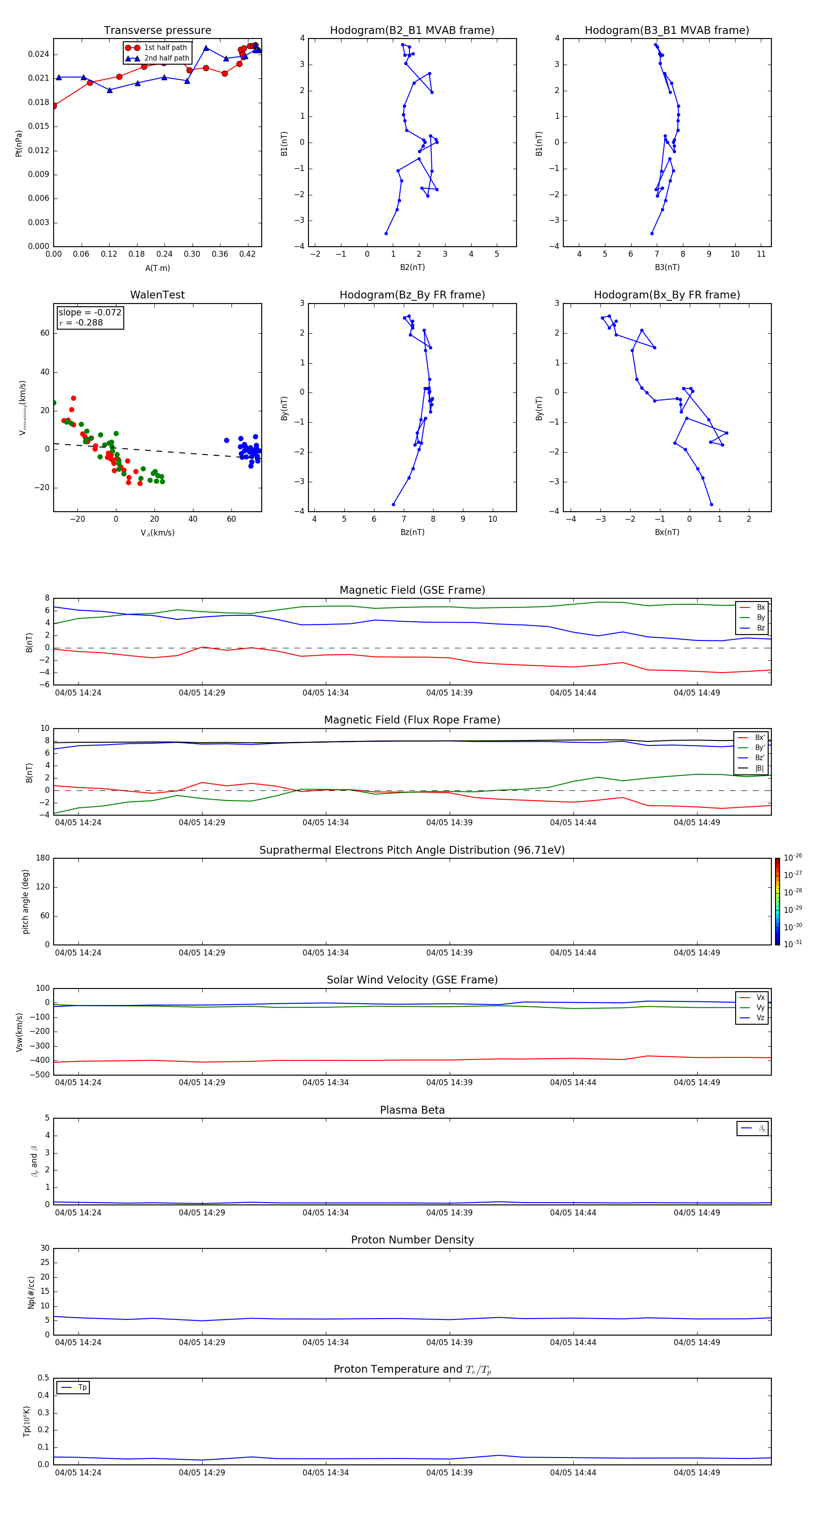The height and width of the screenshot is (1513, 825).
Task: Select the '2nd half path' legend entry
Action: [157, 58]
